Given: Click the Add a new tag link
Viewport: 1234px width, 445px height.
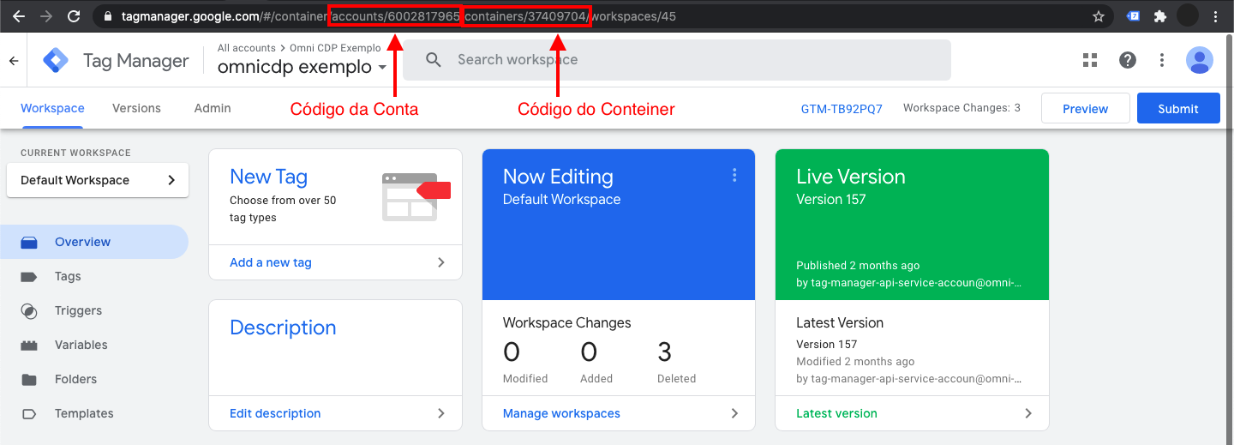Looking at the screenshot, I should coord(271,262).
